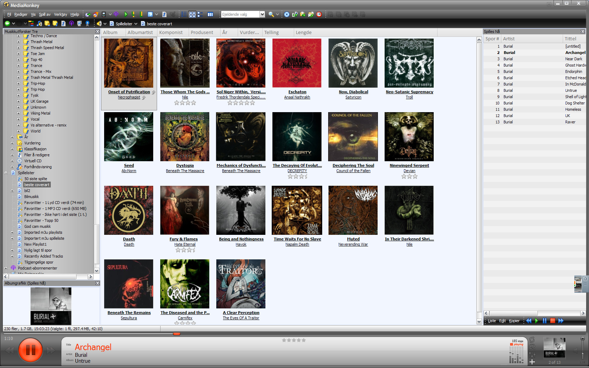
Task: Open the Napalm Death artist link
Action: click(x=297, y=244)
